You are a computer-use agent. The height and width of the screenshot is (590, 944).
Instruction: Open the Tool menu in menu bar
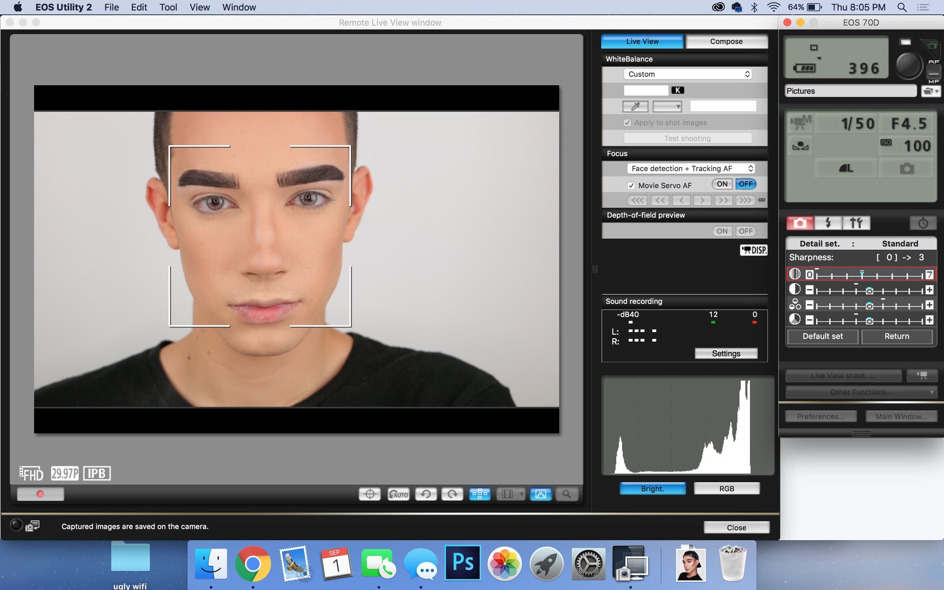tap(168, 7)
